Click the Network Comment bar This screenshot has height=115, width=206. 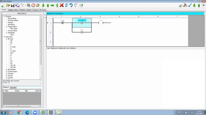pos(126,13)
